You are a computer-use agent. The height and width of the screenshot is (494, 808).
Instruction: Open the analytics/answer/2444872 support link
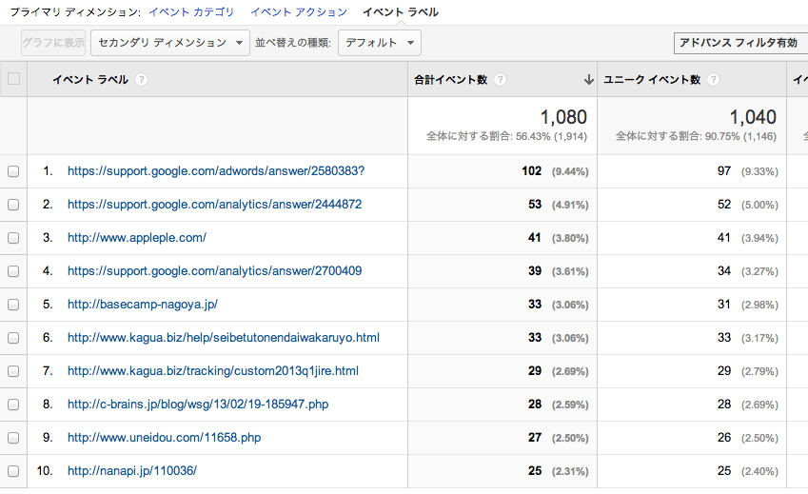tap(214, 205)
